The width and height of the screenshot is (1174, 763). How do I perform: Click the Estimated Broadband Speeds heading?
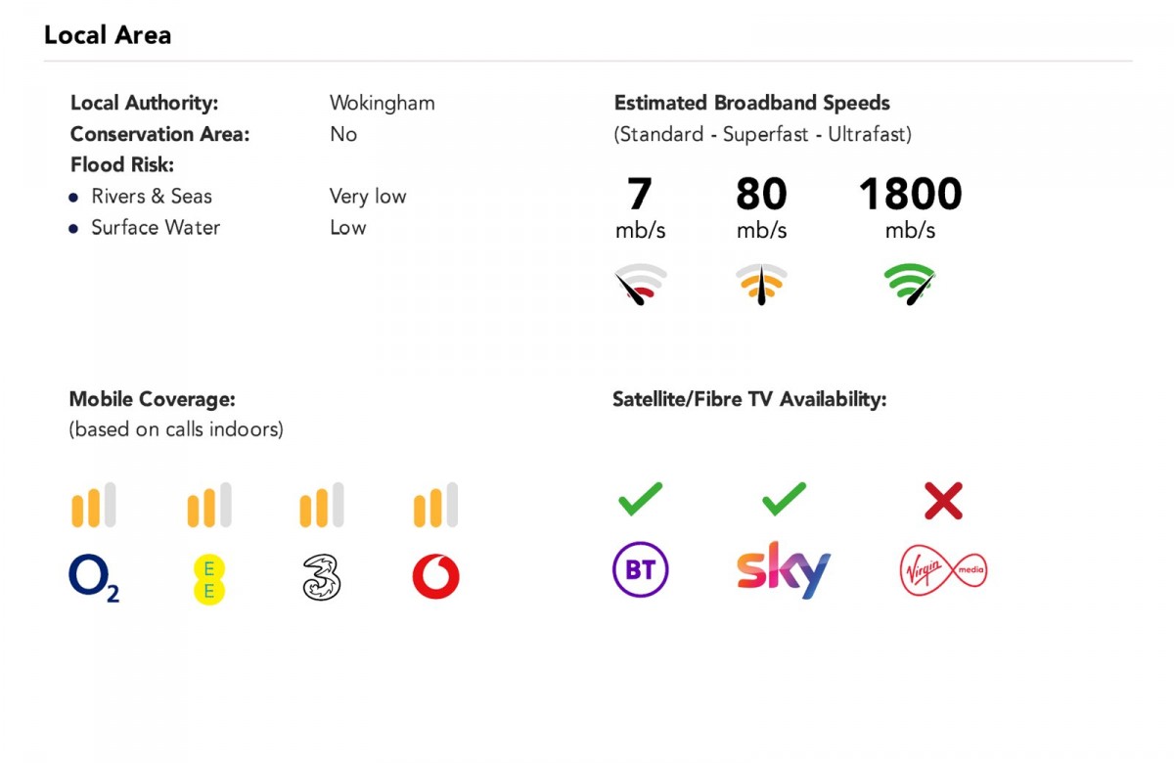[x=751, y=103]
